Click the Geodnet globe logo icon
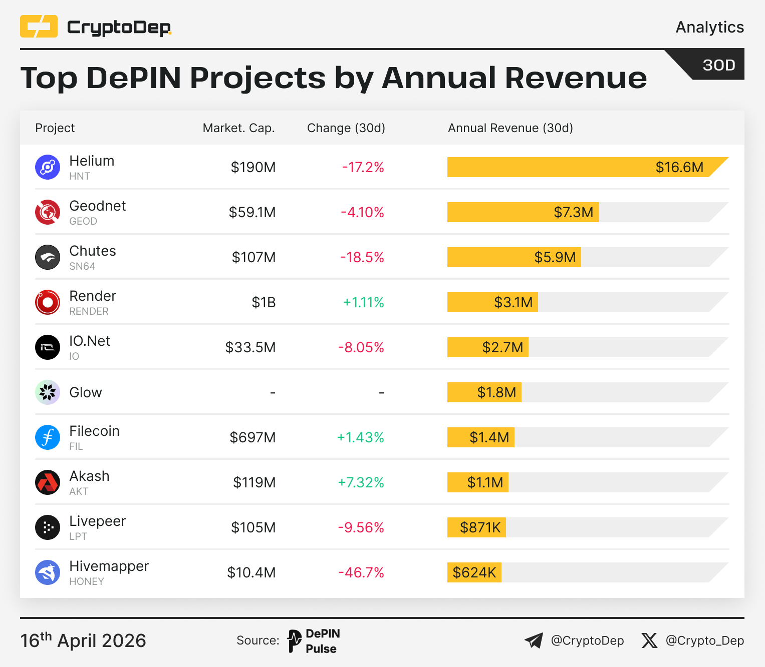Image resolution: width=765 pixels, height=667 pixels. (x=48, y=212)
